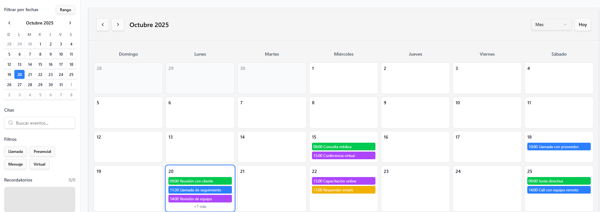This screenshot has height=212, width=600.
Task: Expand the '+1 más' events on day 20
Action: (x=200, y=207)
